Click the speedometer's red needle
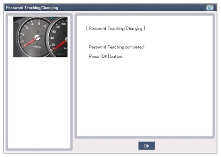221x157 pixels. point(59,45)
